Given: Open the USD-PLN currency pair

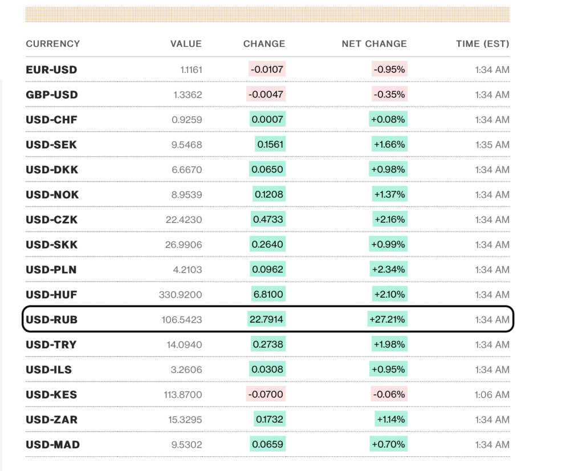Looking at the screenshot, I should coord(51,270).
